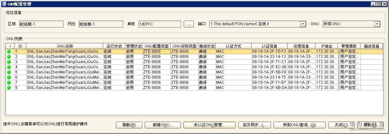This screenshot has width=389, height=134.
Task: Sort by the 描述信息 column header
Action: tap(371, 46)
